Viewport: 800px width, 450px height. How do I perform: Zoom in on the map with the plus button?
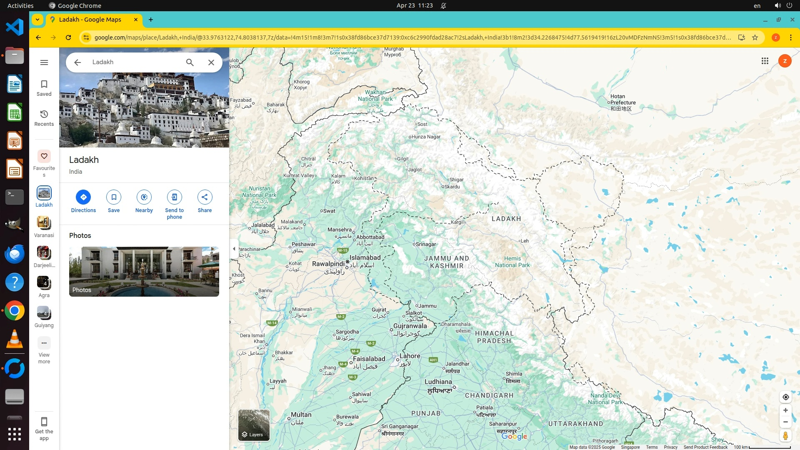pyautogui.click(x=785, y=410)
